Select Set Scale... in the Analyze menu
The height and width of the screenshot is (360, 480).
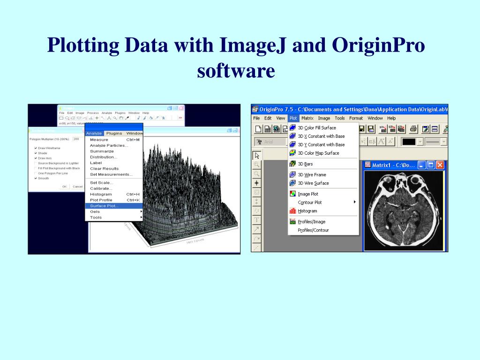[113, 183]
